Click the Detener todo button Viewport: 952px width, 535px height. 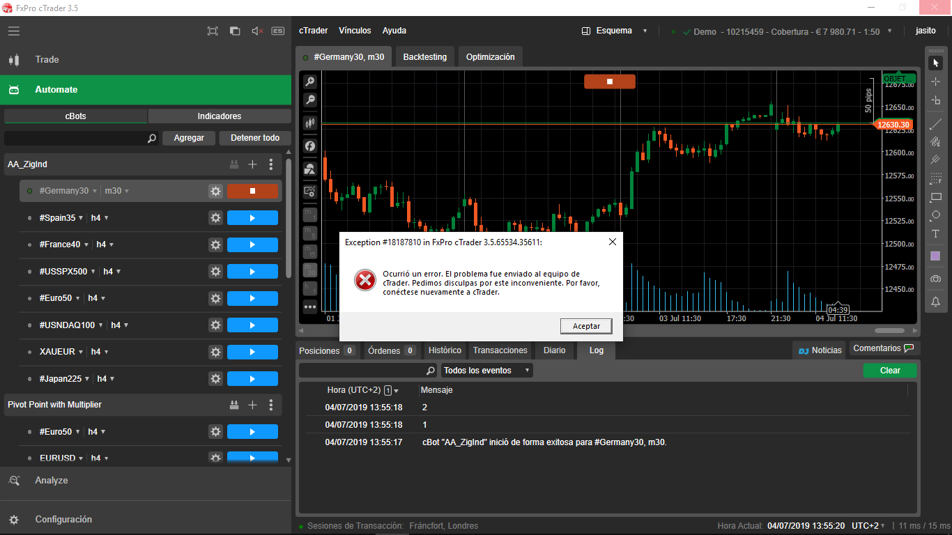coord(255,138)
